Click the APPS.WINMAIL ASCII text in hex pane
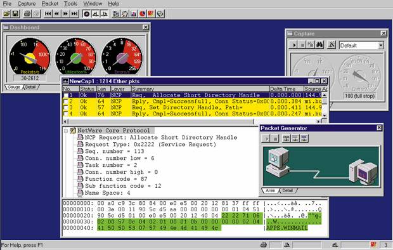 click(287, 228)
